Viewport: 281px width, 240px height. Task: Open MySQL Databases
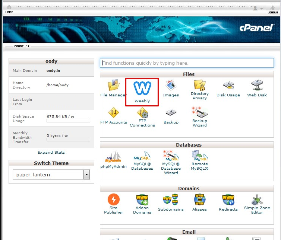tap(142, 156)
